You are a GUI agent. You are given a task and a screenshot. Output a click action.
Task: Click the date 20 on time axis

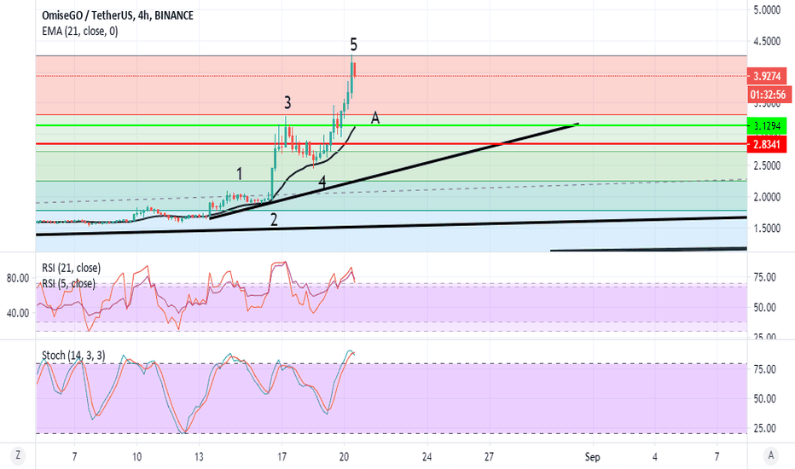click(344, 457)
